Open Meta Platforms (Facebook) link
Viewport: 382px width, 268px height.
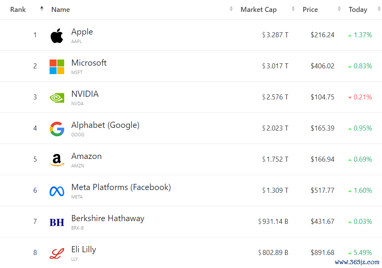[121, 187]
